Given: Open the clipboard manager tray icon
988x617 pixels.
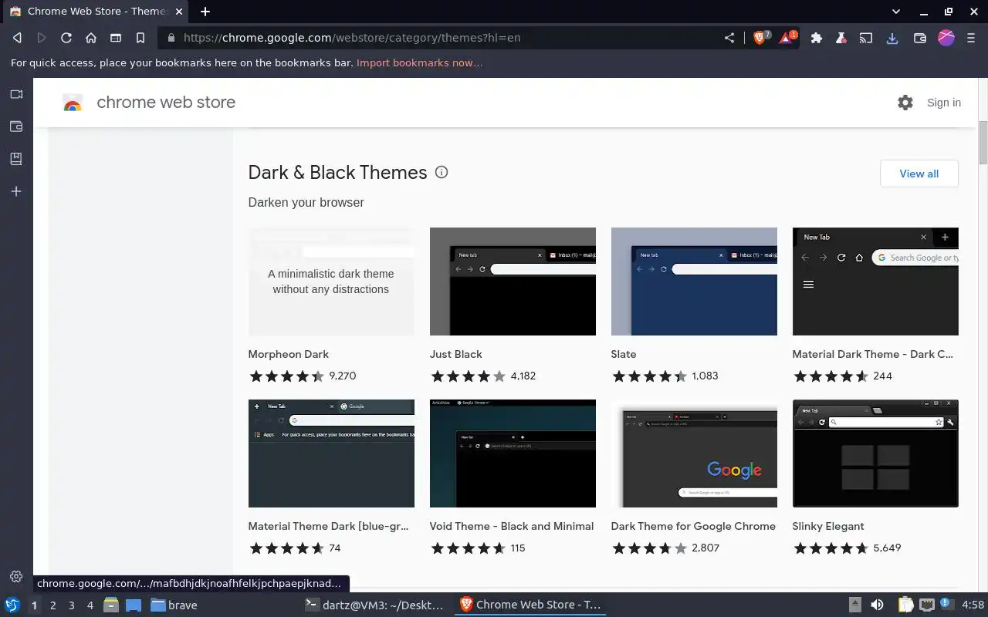Looking at the screenshot, I should coord(905,605).
